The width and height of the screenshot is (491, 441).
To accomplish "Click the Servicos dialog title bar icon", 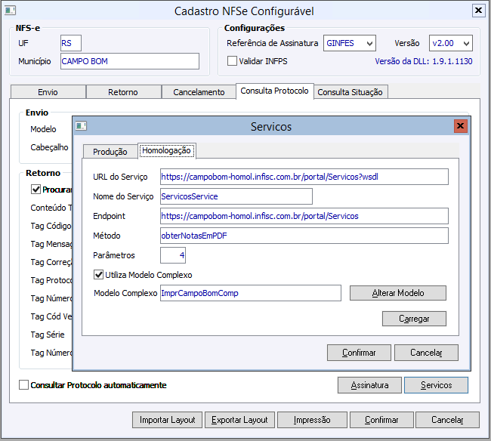I will point(82,126).
